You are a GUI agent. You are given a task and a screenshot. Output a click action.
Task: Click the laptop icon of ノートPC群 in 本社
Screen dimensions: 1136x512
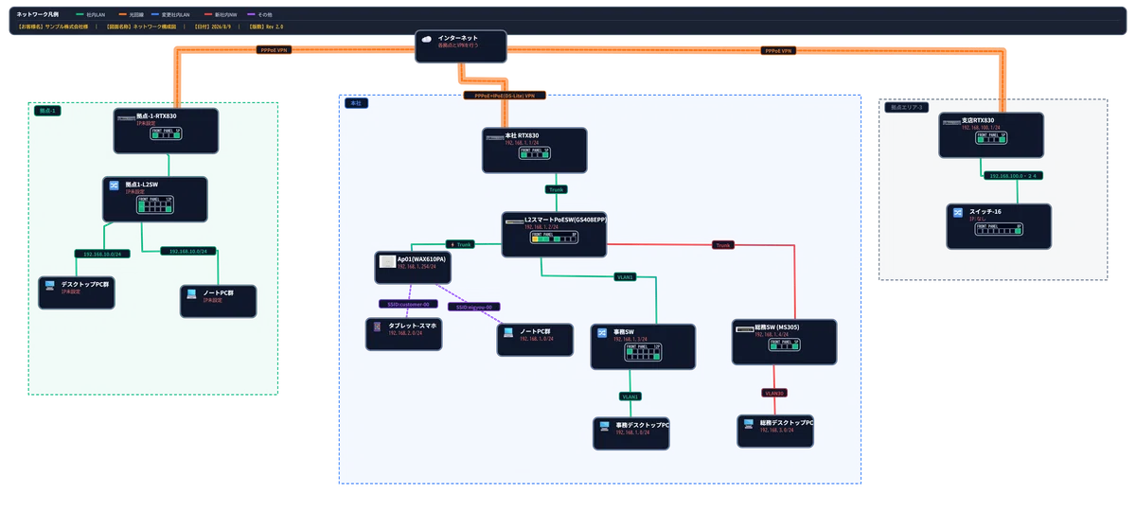click(x=508, y=333)
